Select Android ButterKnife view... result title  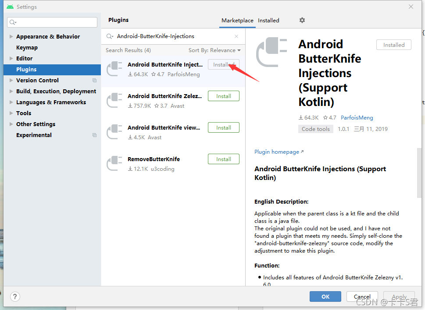pos(164,128)
